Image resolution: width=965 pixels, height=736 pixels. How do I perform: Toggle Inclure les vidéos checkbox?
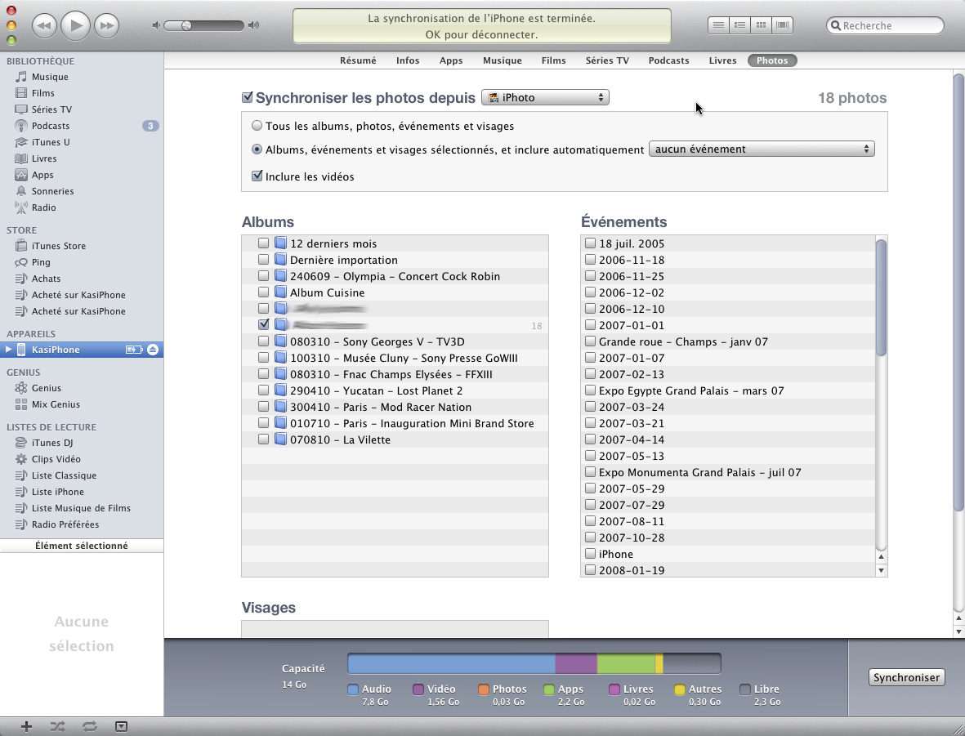click(x=257, y=176)
